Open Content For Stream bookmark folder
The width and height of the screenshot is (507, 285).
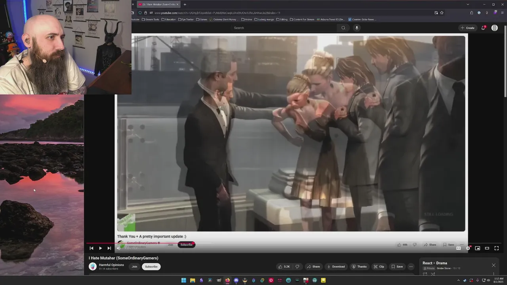point(302,19)
